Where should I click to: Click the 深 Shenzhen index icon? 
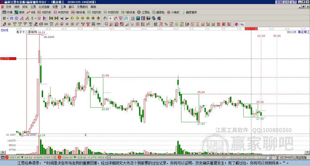[59, 158]
